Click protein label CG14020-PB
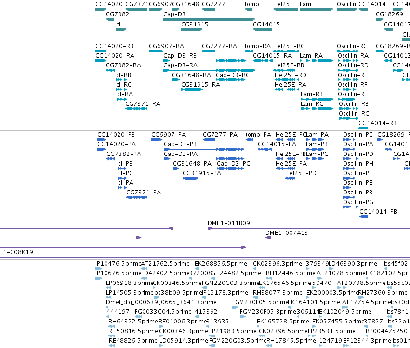410x348 pixels. pyautogui.click(x=116, y=135)
